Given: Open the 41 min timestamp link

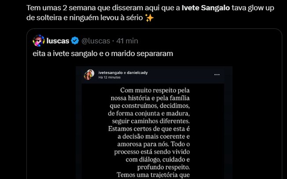Looking at the screenshot, I should pos(126,41).
